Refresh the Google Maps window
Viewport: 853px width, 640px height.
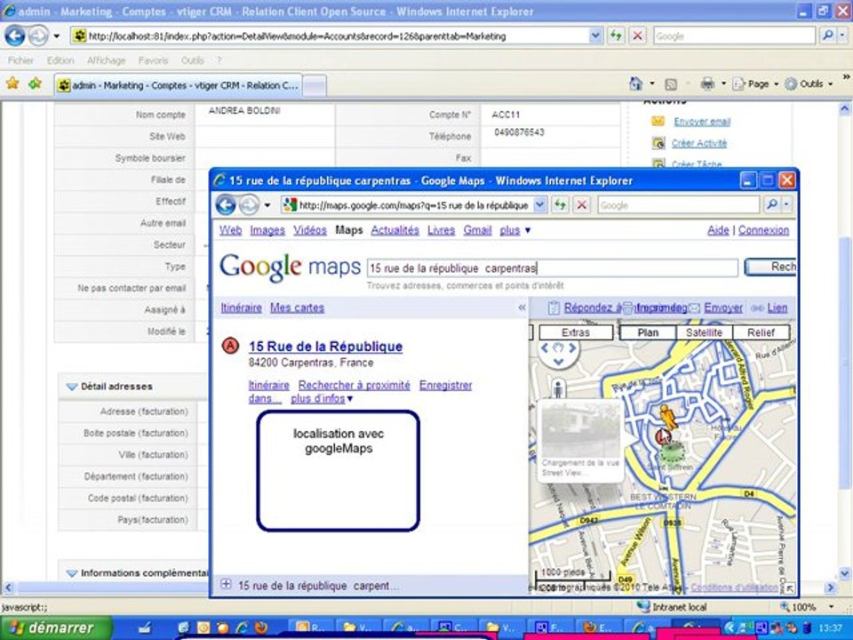pyautogui.click(x=560, y=205)
